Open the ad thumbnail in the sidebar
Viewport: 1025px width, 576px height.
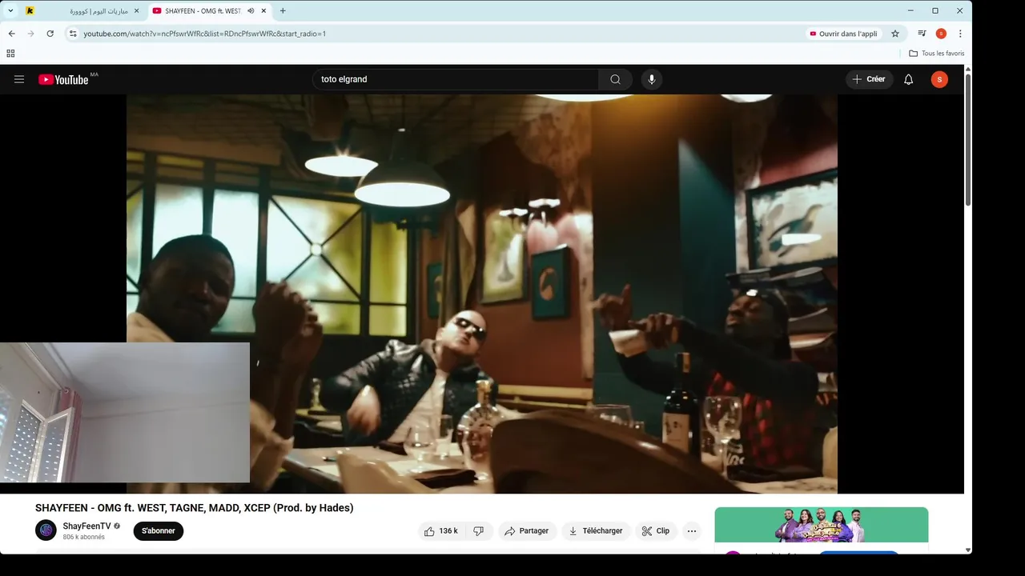821,525
